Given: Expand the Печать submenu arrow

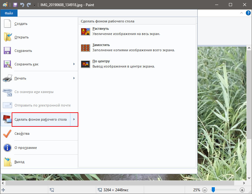Looking at the screenshot, I should coord(74,78).
